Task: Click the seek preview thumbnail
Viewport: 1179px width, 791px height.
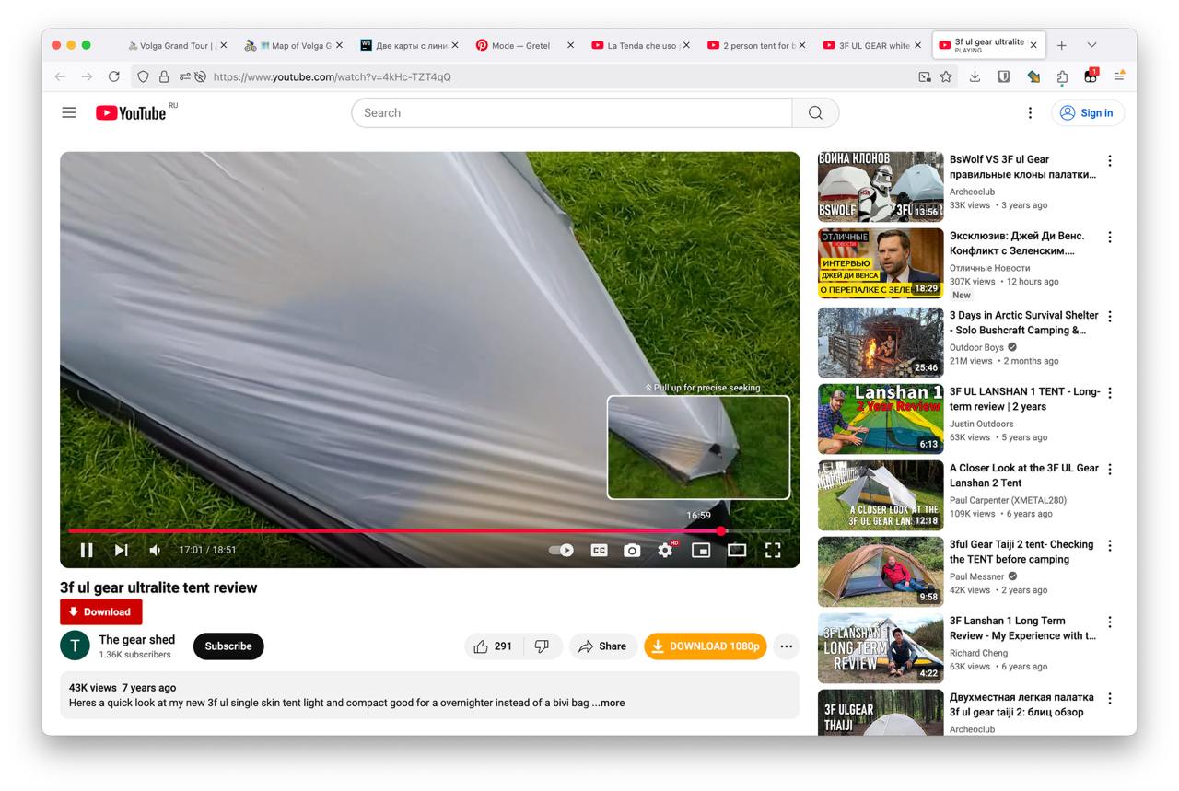Action: pyautogui.click(x=698, y=448)
